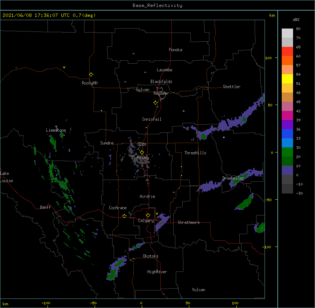Pick the red swatch in the dBZ legend

point(287,51)
